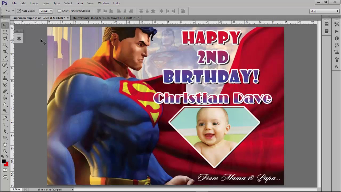The height and width of the screenshot is (192, 341).
Task: Select the Eraser tool
Action: point(5,91)
